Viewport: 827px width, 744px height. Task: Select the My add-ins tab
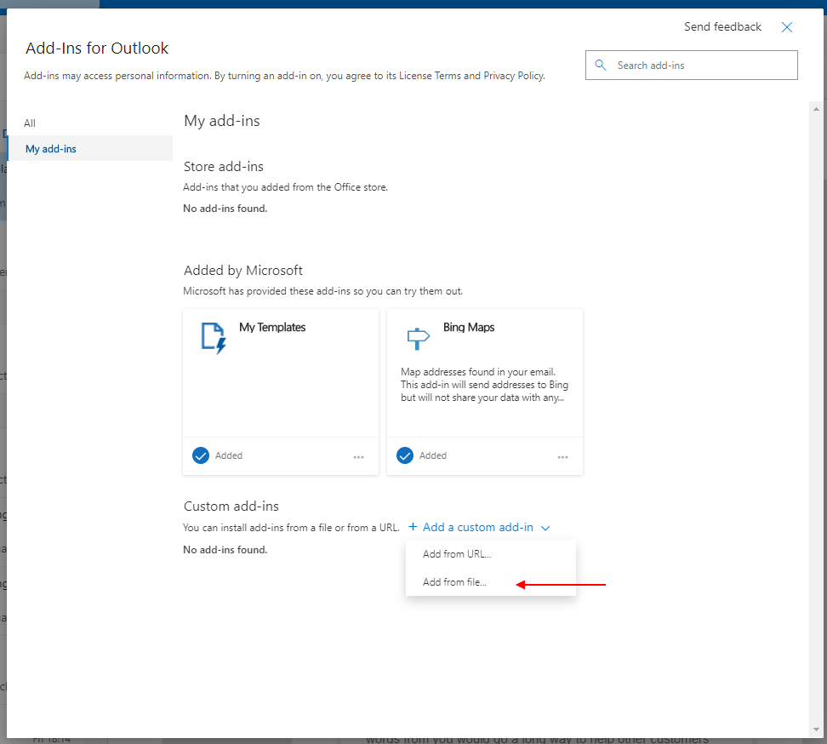click(x=90, y=148)
